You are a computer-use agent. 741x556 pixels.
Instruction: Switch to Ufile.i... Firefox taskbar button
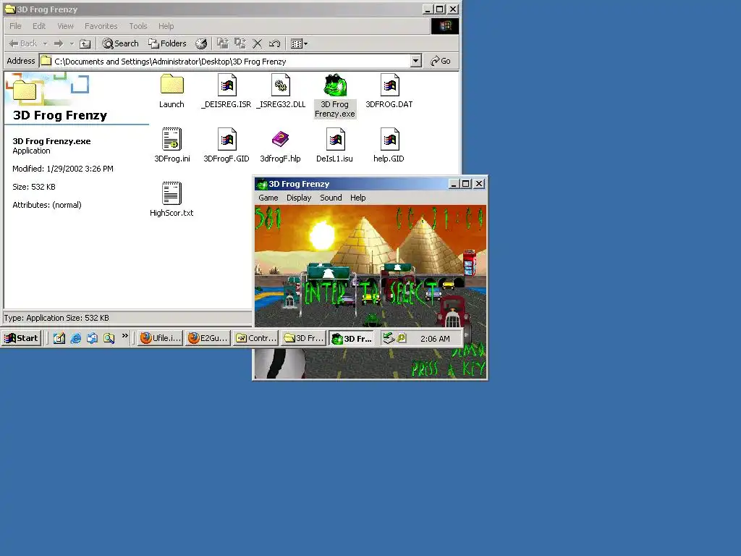point(160,338)
